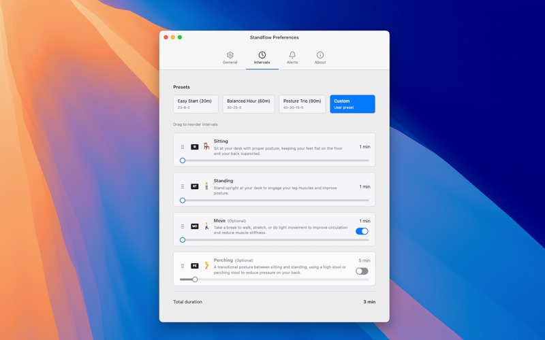
Task: Click the Move row drag handle
Action: tap(183, 226)
